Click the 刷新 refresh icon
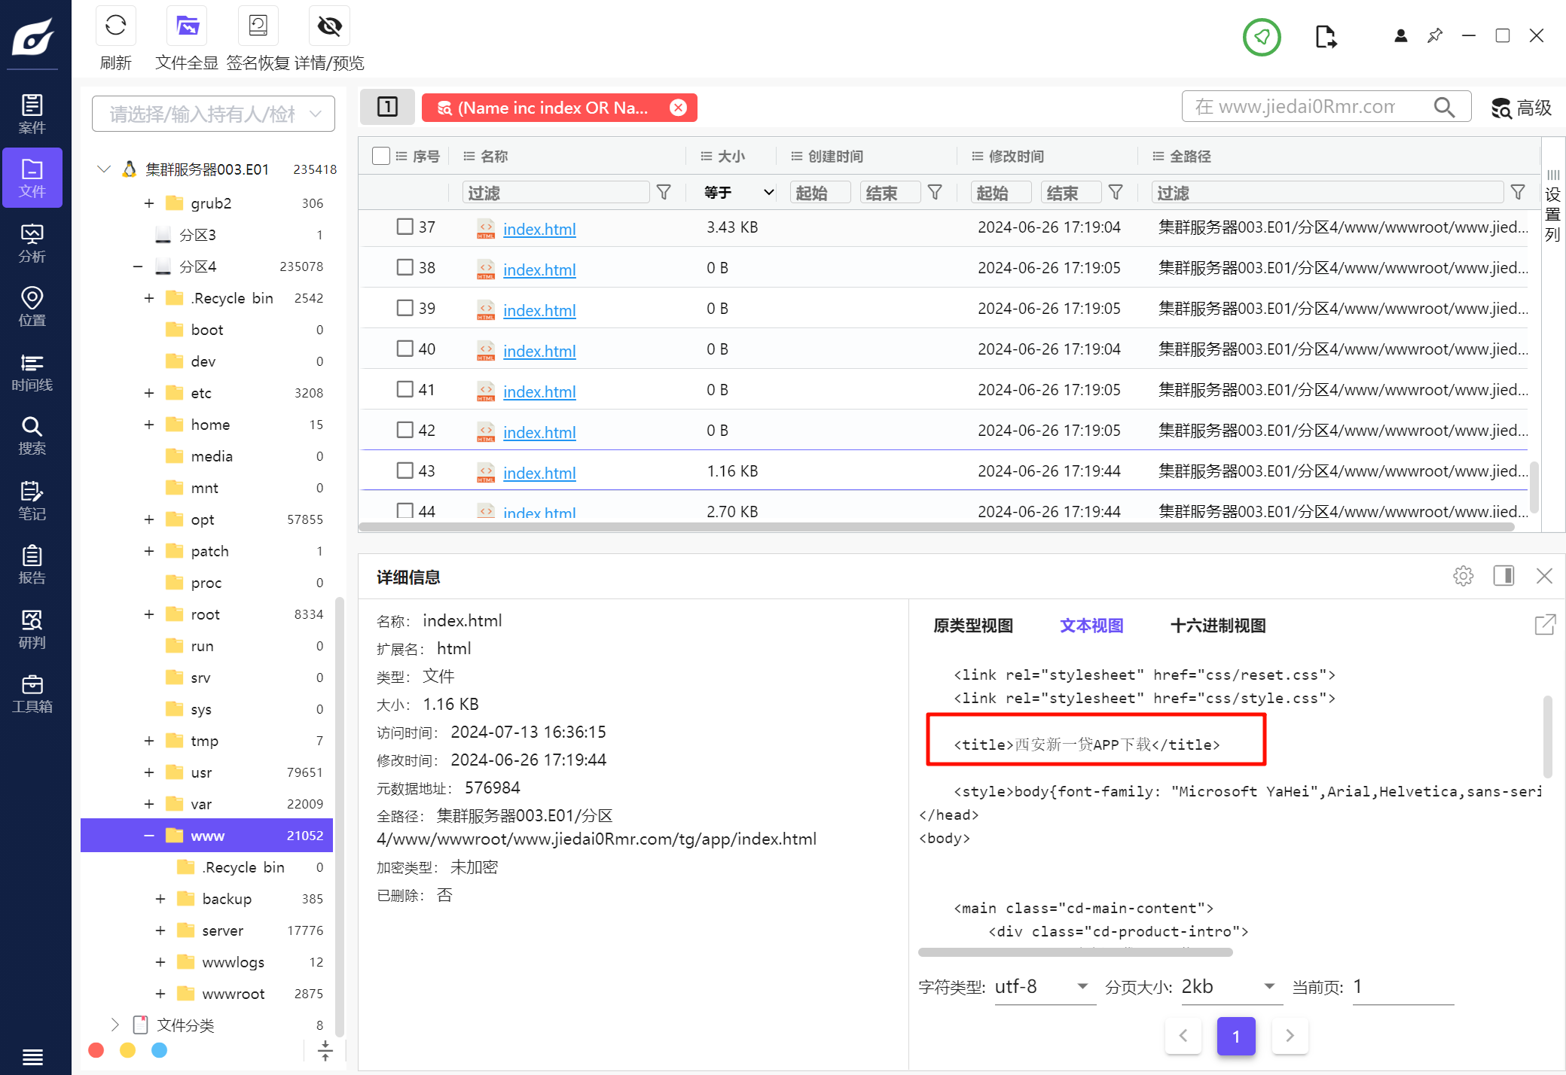This screenshot has width=1566, height=1075. click(115, 26)
